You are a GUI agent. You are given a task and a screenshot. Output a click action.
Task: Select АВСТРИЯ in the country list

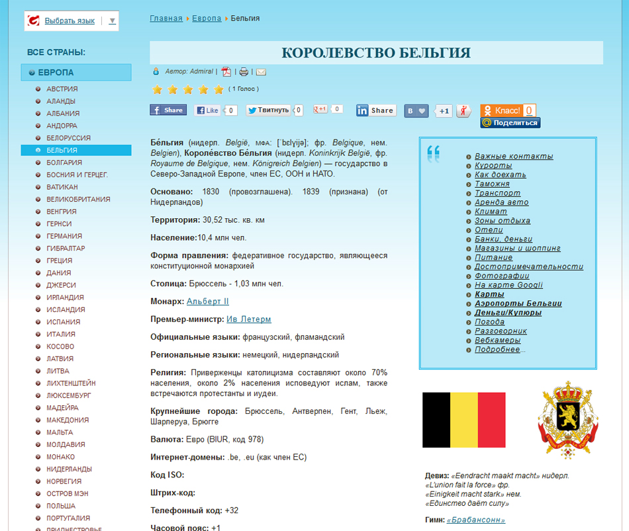62,89
